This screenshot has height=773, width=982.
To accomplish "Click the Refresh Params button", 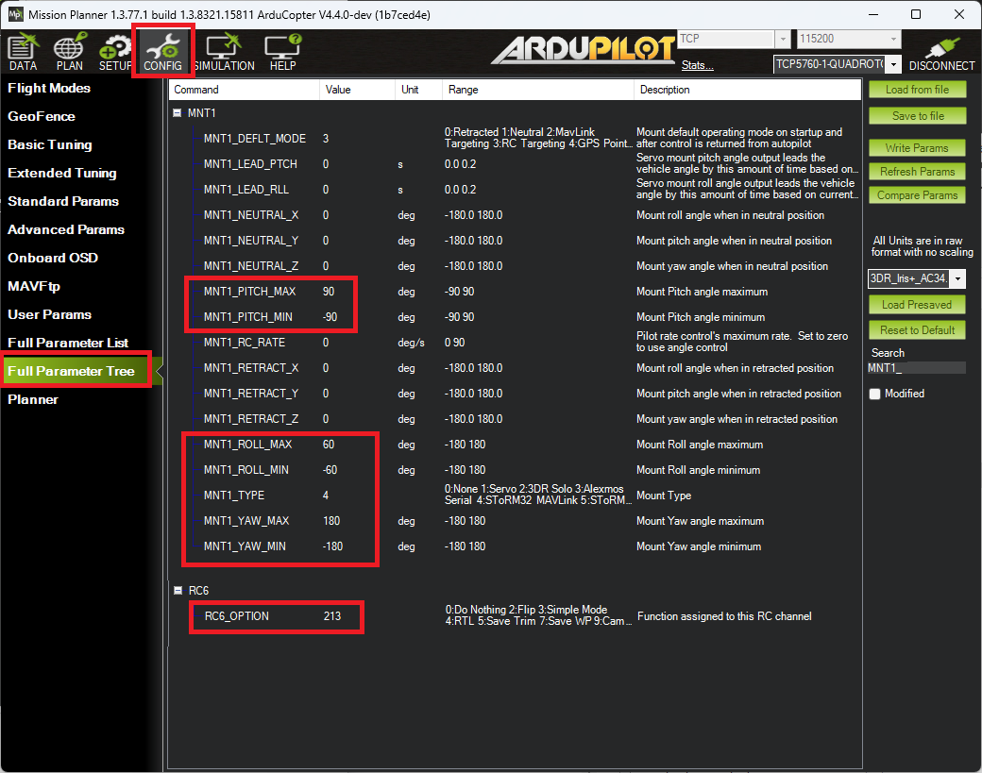I will point(916,172).
